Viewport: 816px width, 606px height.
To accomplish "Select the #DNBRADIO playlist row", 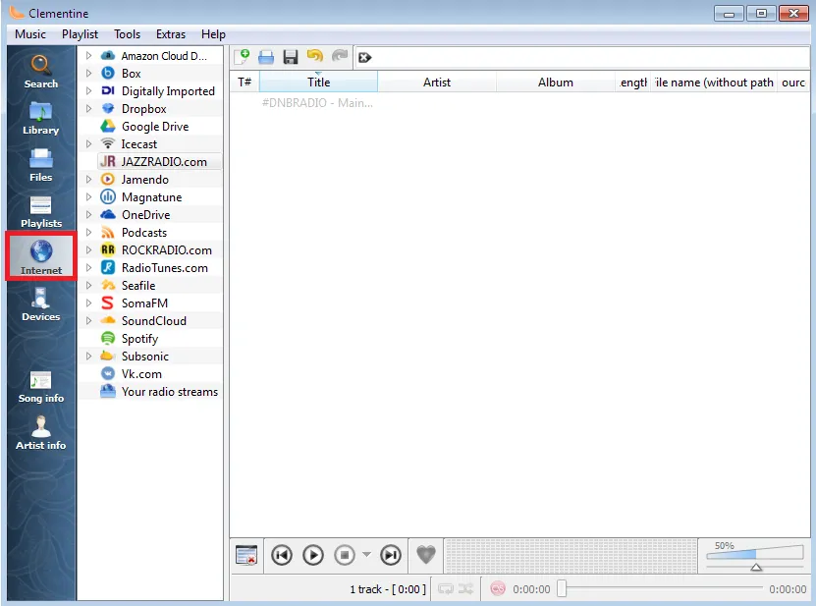I will coord(519,102).
